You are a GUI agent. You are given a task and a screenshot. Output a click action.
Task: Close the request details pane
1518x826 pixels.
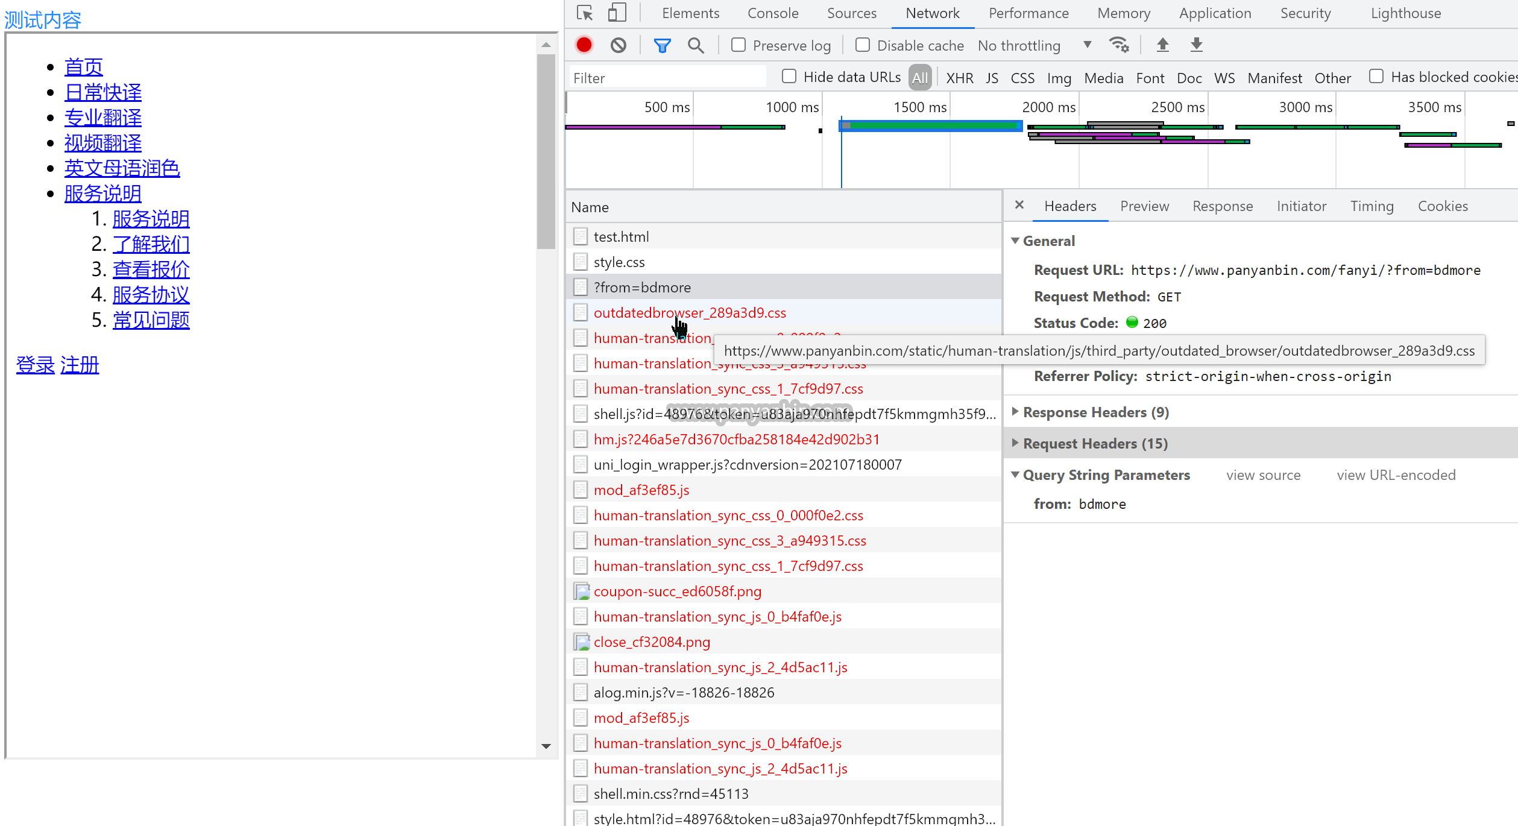(x=1019, y=205)
